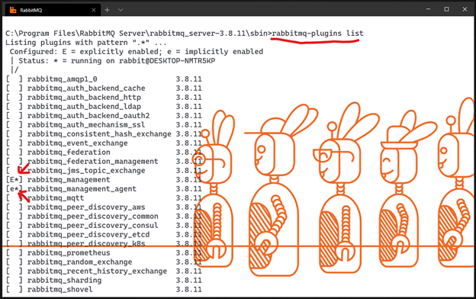Click rabbitmq_peer_discovery_etcd plugin name
This screenshot has width=476, height=299.
(88, 234)
